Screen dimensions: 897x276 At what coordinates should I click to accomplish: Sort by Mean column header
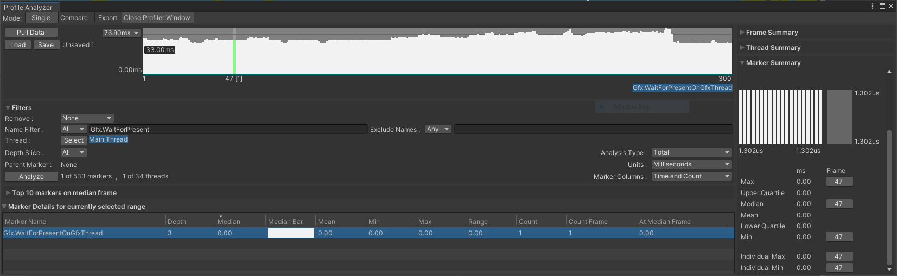point(341,221)
